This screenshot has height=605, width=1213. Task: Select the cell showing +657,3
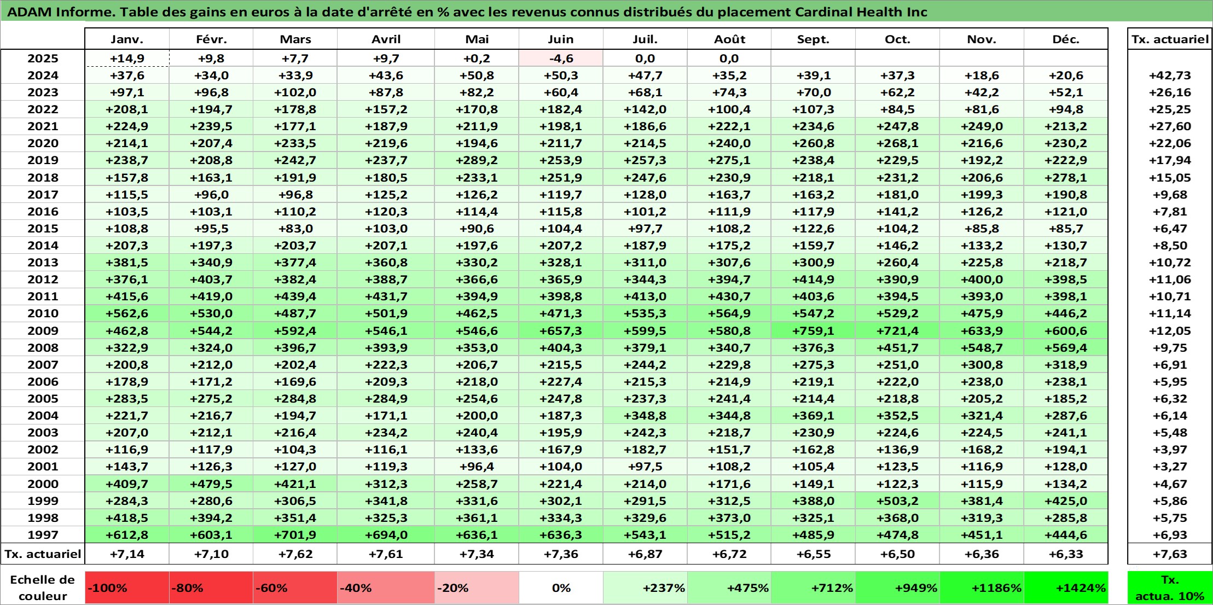pyautogui.click(x=561, y=331)
